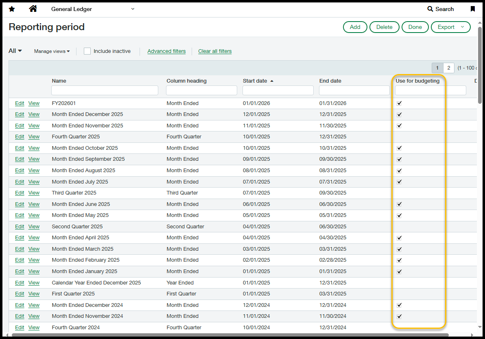Open the All views dropdown
The width and height of the screenshot is (485, 339).
(15, 51)
